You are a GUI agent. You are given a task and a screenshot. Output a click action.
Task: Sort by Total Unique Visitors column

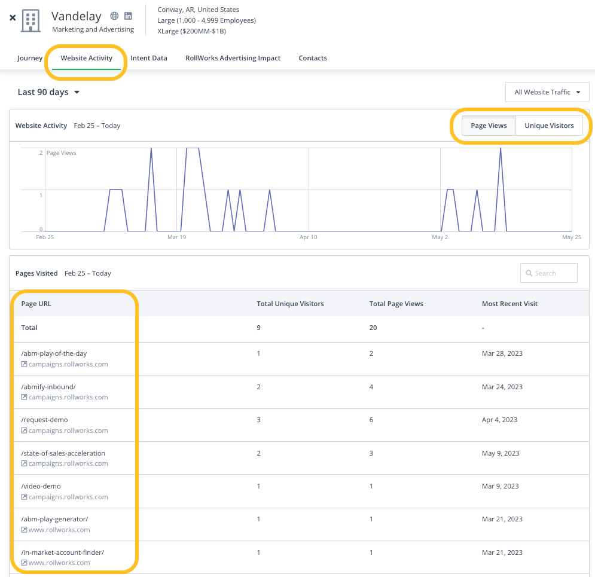tap(290, 304)
